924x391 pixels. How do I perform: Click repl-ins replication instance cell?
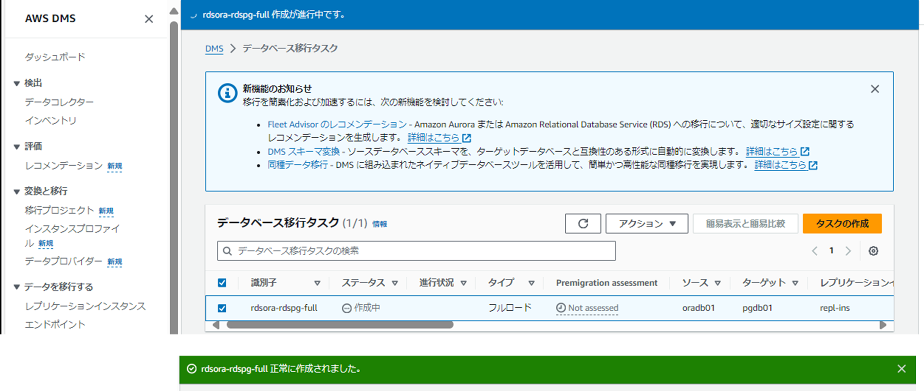click(x=835, y=308)
